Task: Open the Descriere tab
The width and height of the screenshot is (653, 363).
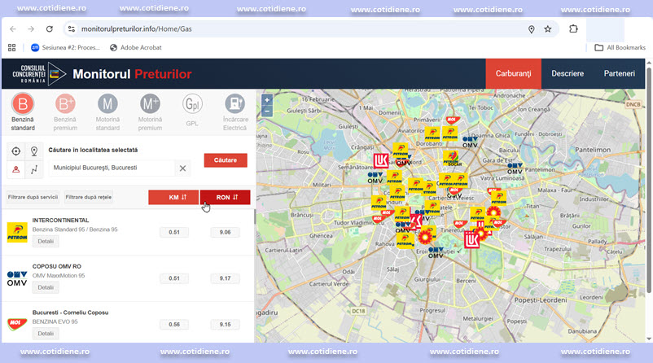Action: [568, 74]
